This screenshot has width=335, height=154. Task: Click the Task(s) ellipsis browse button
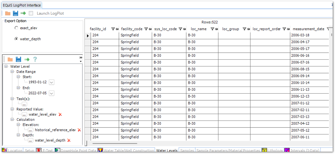pyautogui.click(x=24, y=104)
